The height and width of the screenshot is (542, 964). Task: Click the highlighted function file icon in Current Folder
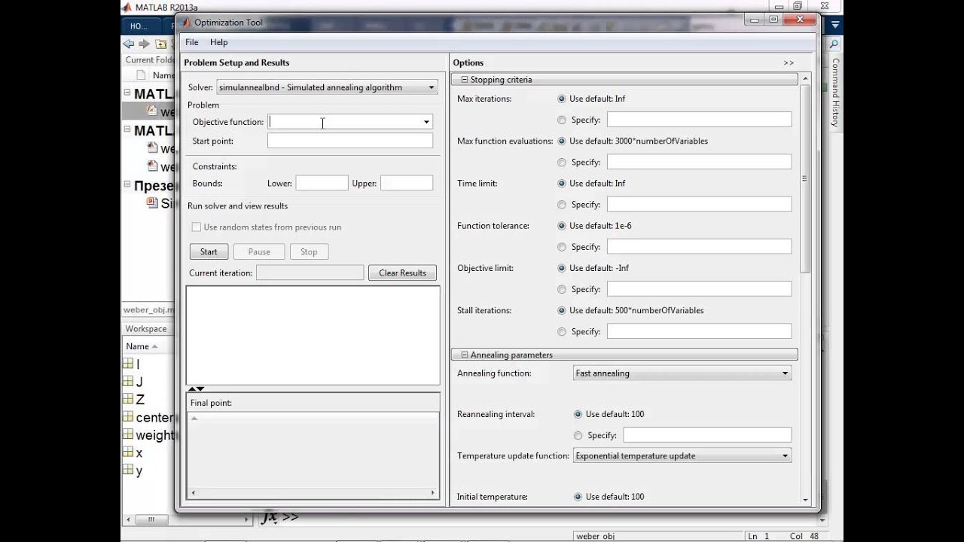tap(152, 111)
